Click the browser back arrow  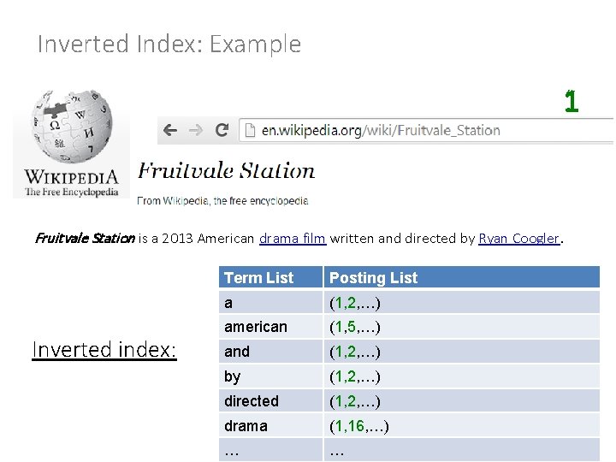pos(170,130)
